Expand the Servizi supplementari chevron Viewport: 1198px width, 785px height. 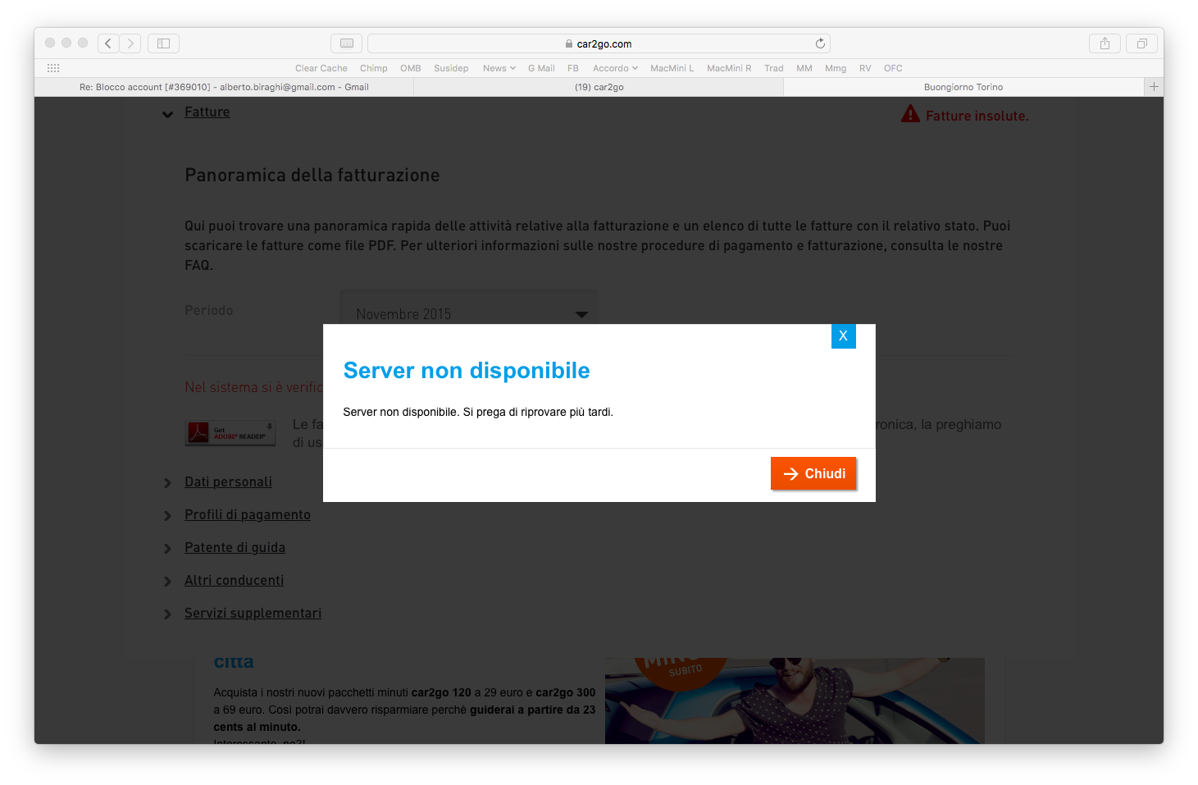click(167, 614)
